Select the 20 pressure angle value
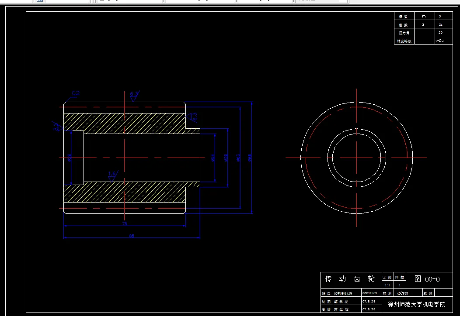Screen dimensions: 460x316 tap(441, 32)
